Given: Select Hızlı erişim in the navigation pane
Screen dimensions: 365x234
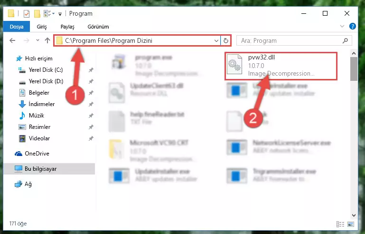Looking at the screenshot, I should pos(38,58).
